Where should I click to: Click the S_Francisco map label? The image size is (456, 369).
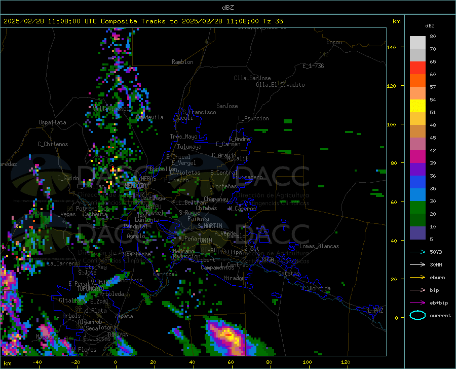point(199,112)
